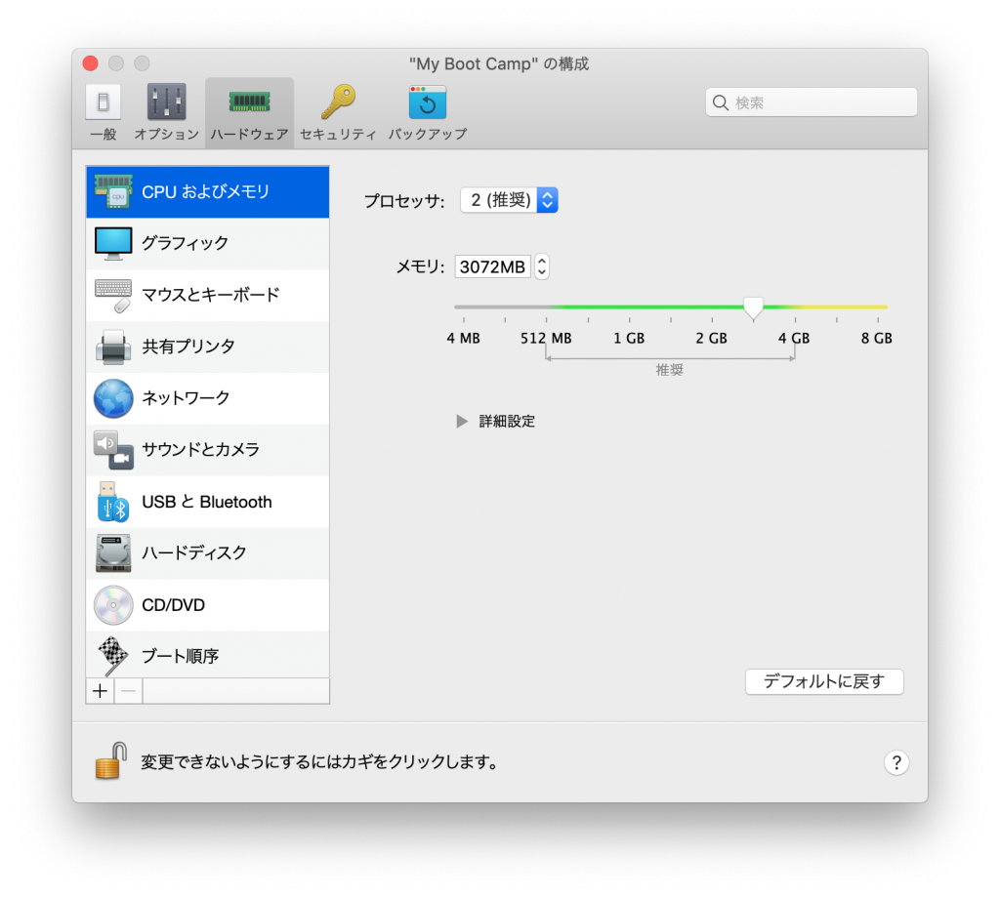Click the help question mark button
This screenshot has width=1000, height=898.
(896, 762)
